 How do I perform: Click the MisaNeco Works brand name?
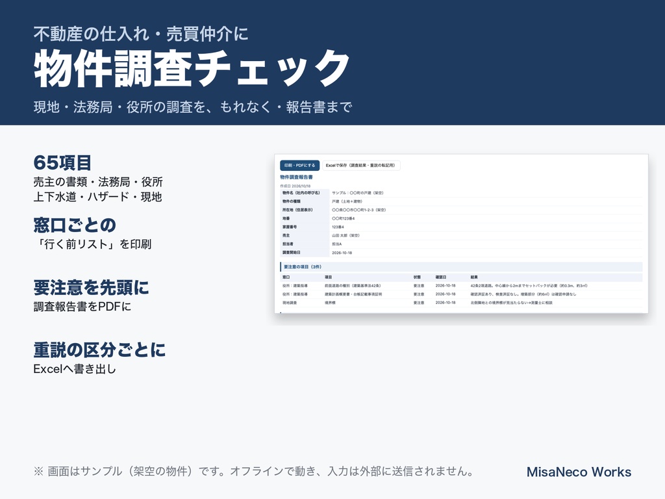click(x=579, y=472)
